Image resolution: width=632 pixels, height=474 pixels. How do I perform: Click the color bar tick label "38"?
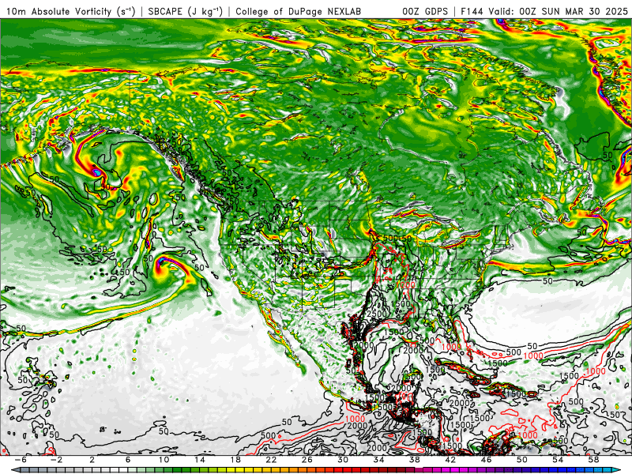(414, 460)
